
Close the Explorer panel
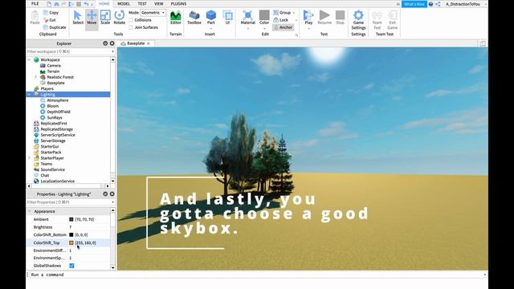(x=112, y=43)
